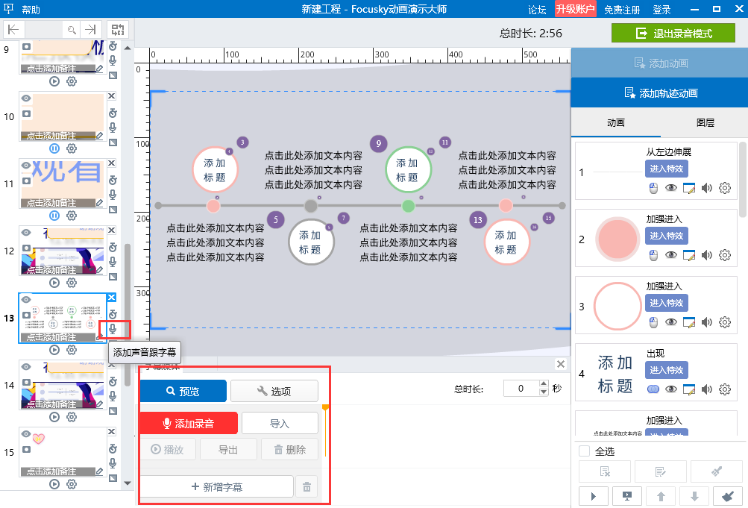Open the 进入特效 selector for animation 2

667,236
